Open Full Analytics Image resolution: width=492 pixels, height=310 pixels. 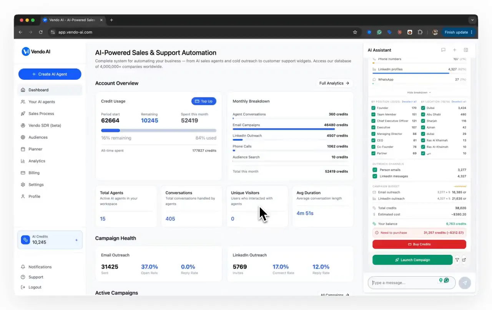[334, 83]
